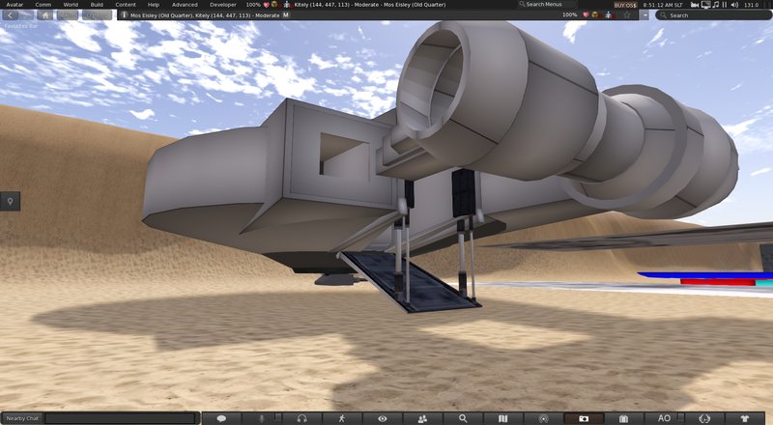Image resolution: width=773 pixels, height=425 pixels.
Task: Open the Content menu
Action: [x=126, y=5]
